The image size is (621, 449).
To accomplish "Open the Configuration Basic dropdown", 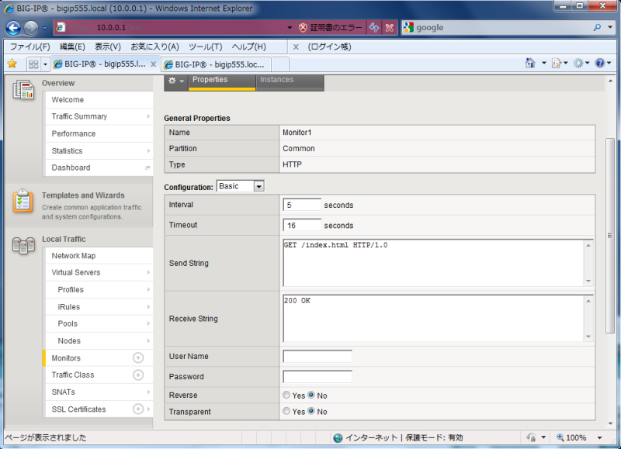I will coord(241,186).
